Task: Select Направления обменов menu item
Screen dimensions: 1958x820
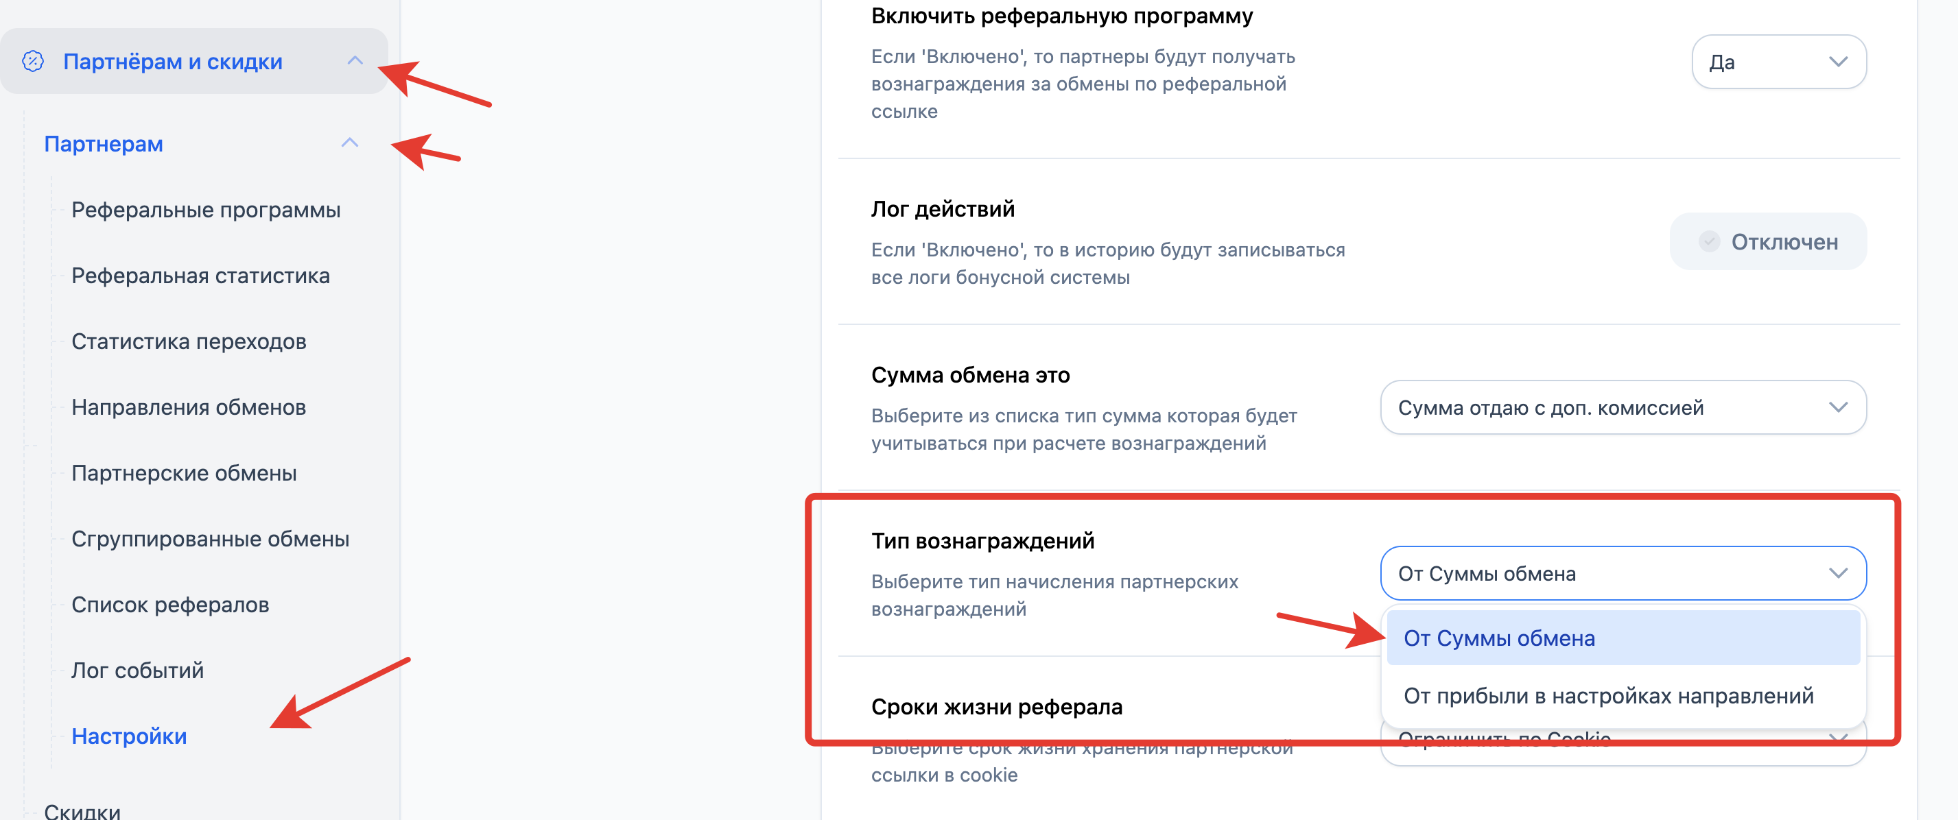Action: (189, 408)
